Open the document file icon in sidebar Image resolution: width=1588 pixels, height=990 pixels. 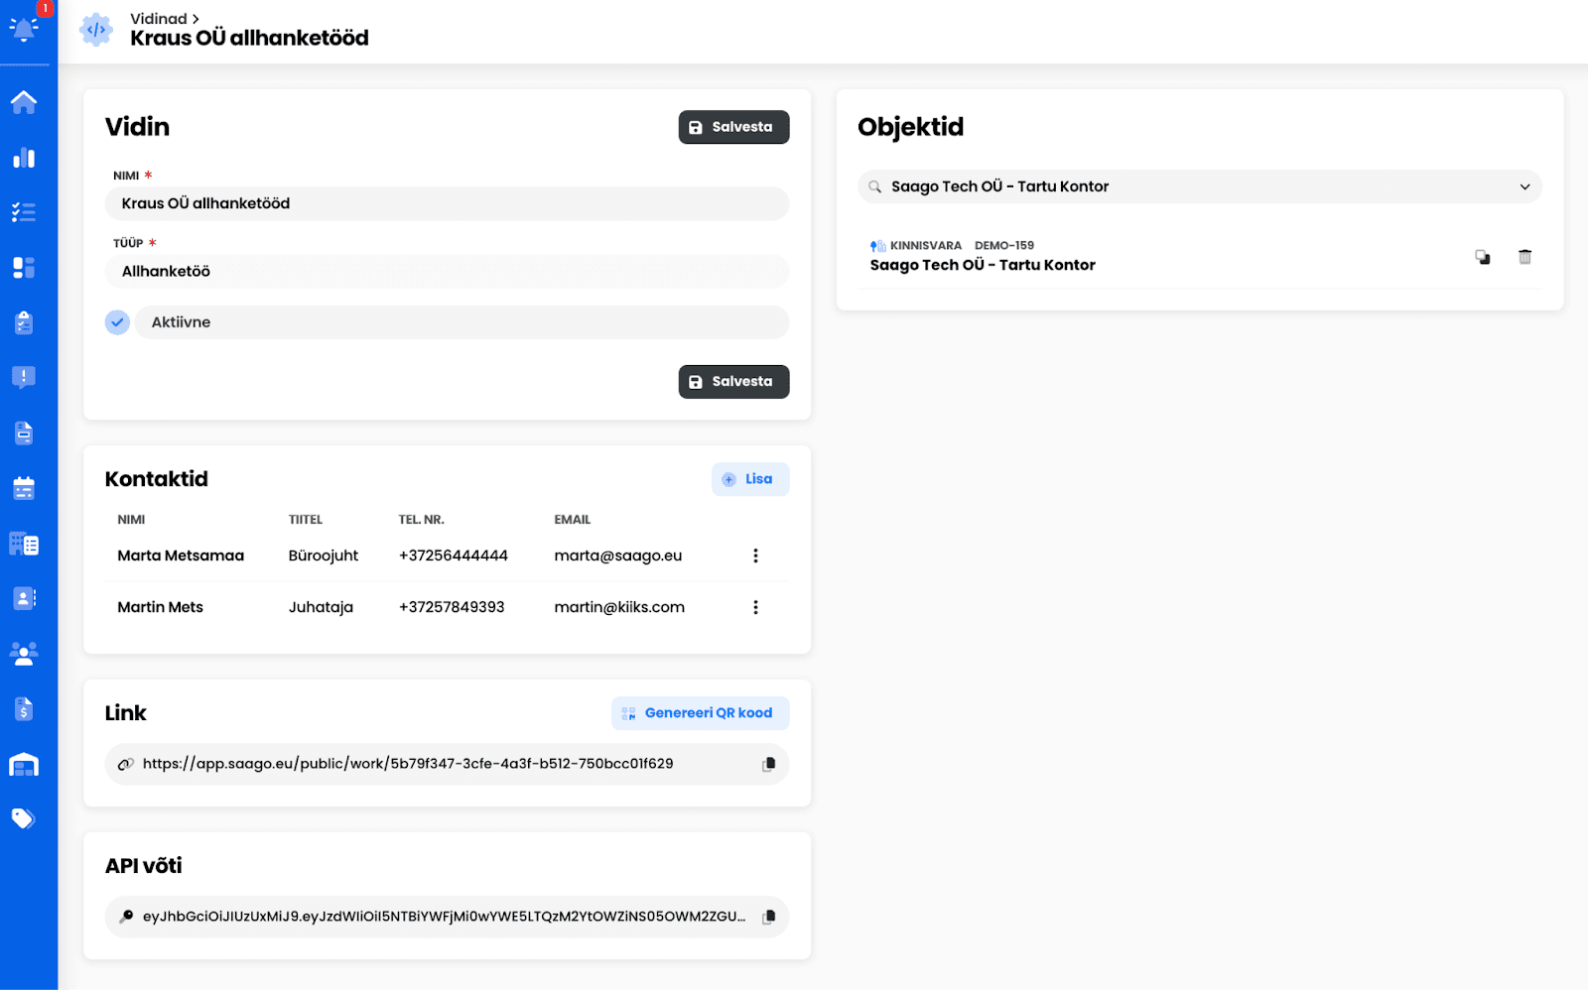(x=24, y=433)
